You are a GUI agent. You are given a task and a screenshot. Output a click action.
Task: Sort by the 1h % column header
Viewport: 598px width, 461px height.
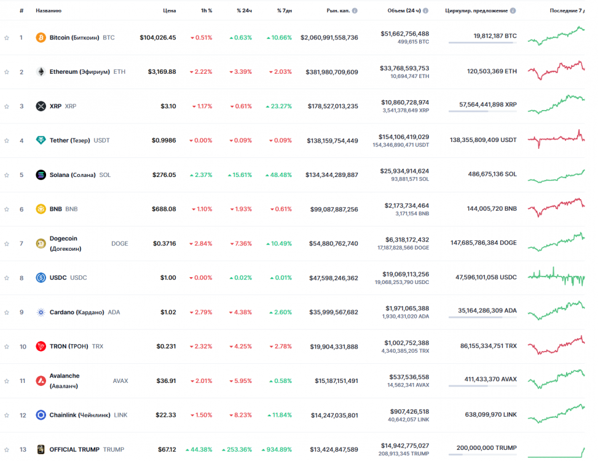point(207,10)
